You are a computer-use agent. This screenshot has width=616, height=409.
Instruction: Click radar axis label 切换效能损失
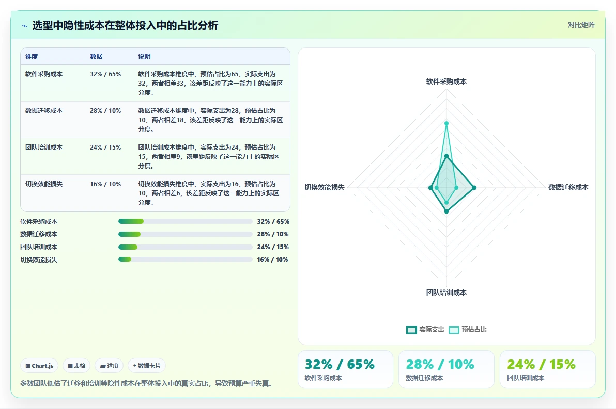coord(325,187)
